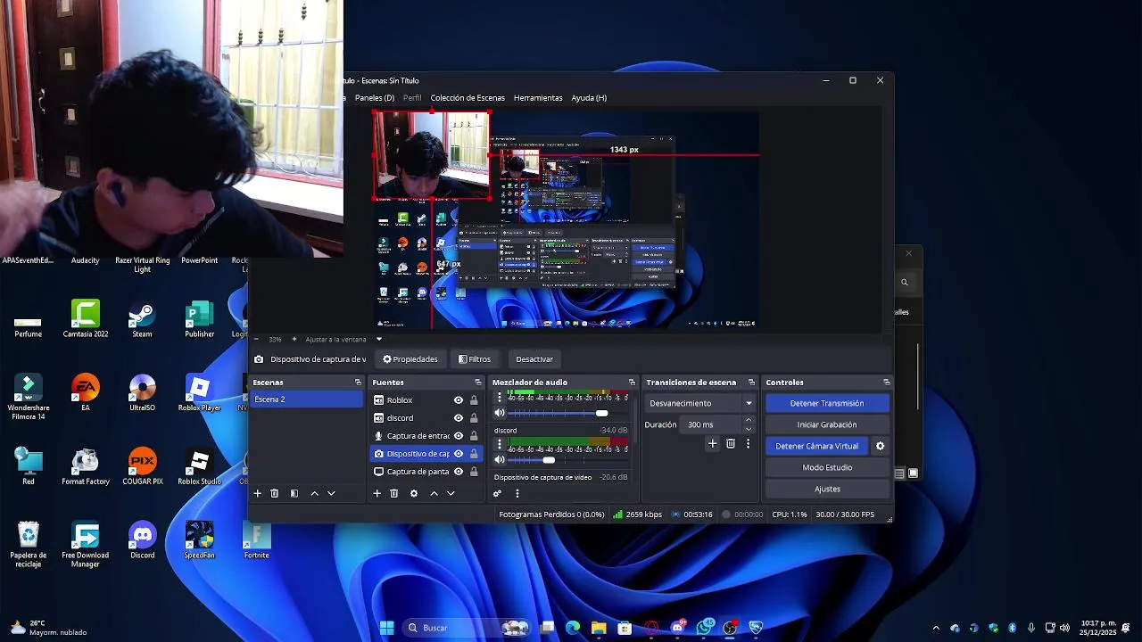Open the Format Factory desktop icon
The width and height of the screenshot is (1142, 642).
86,466
